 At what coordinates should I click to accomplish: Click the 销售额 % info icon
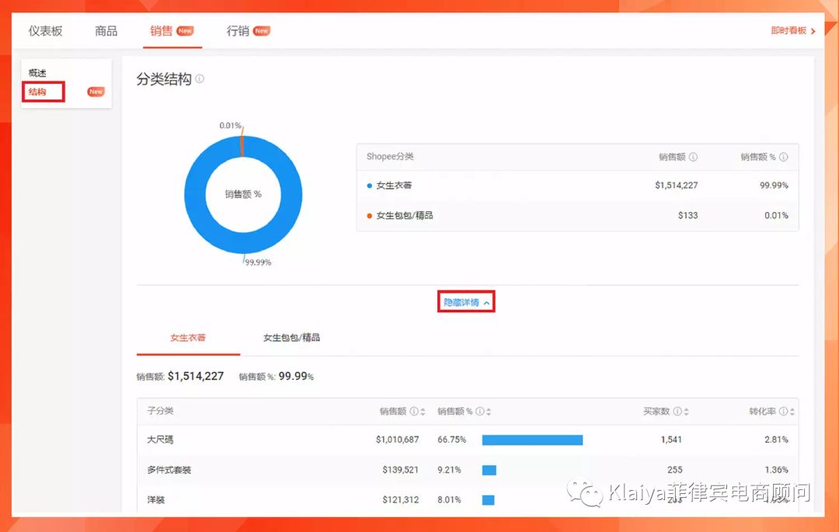coord(784,156)
